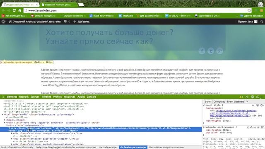Click the Twitter social icon in header
265x149 pixels.
click(x=211, y=51)
